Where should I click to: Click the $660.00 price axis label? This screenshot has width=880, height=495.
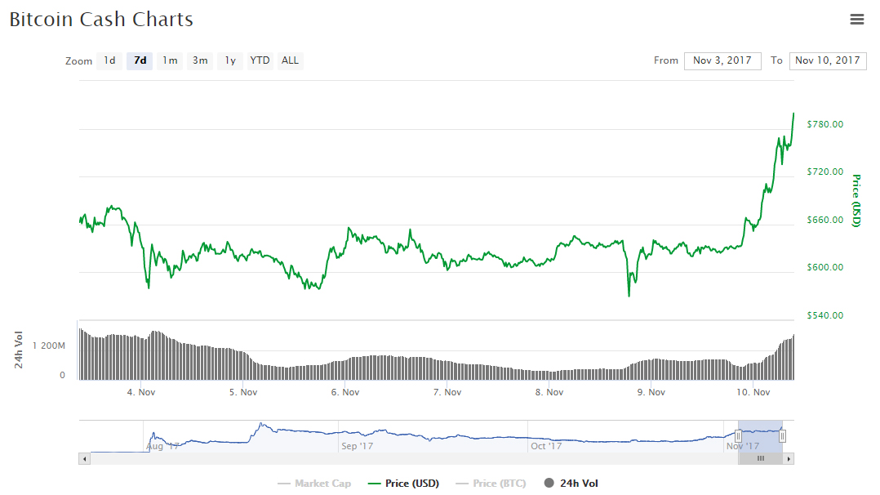[x=825, y=220]
